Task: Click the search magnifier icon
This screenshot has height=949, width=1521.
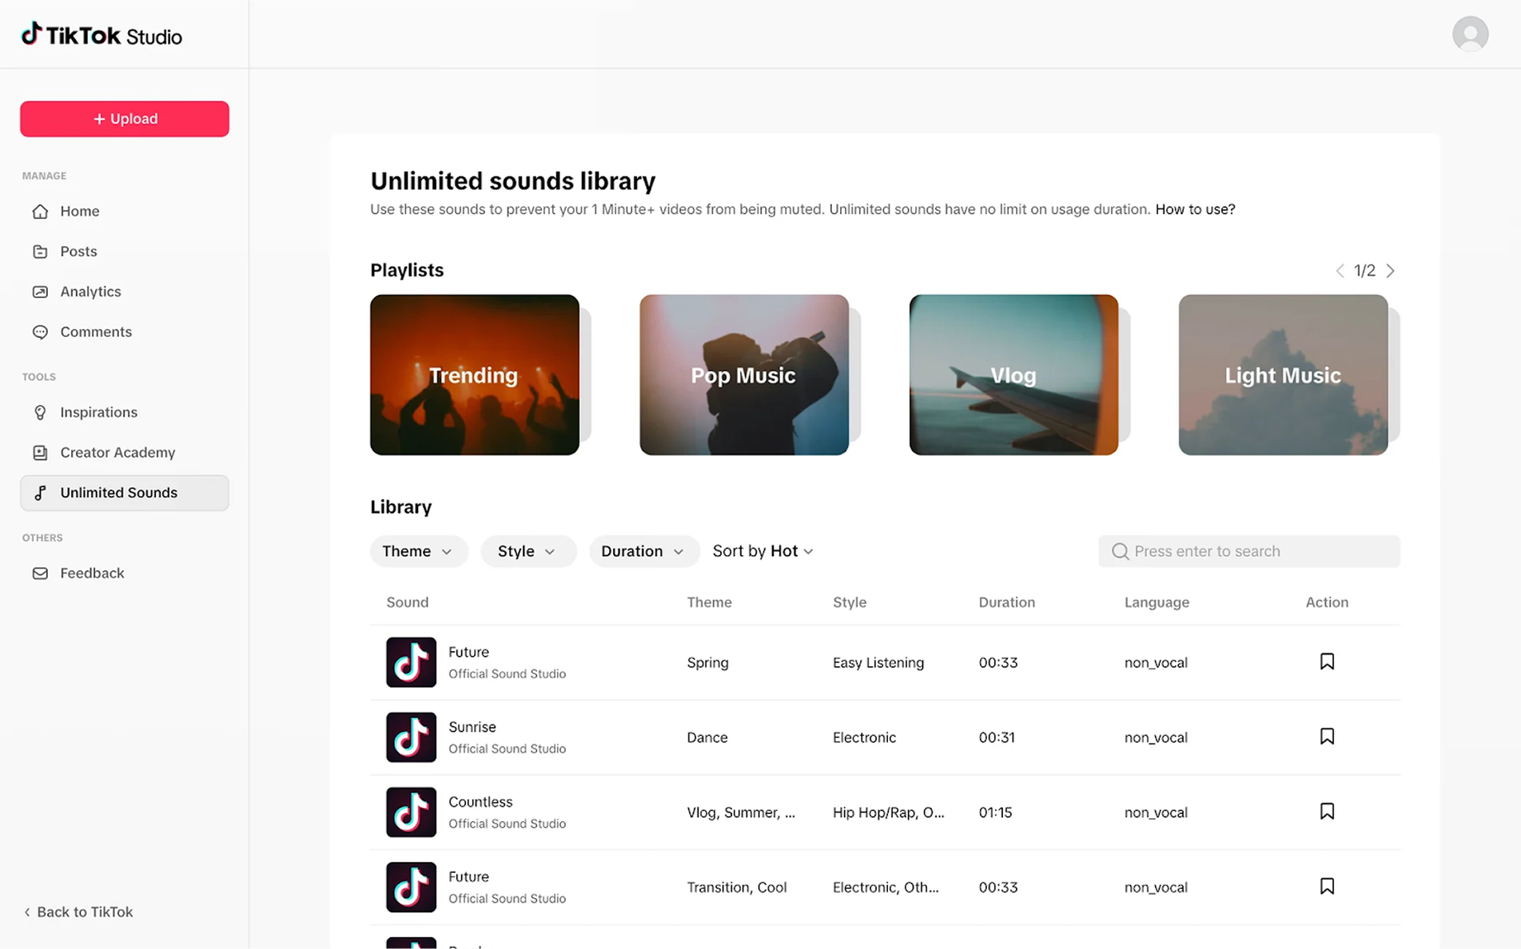Action: click(x=1120, y=551)
